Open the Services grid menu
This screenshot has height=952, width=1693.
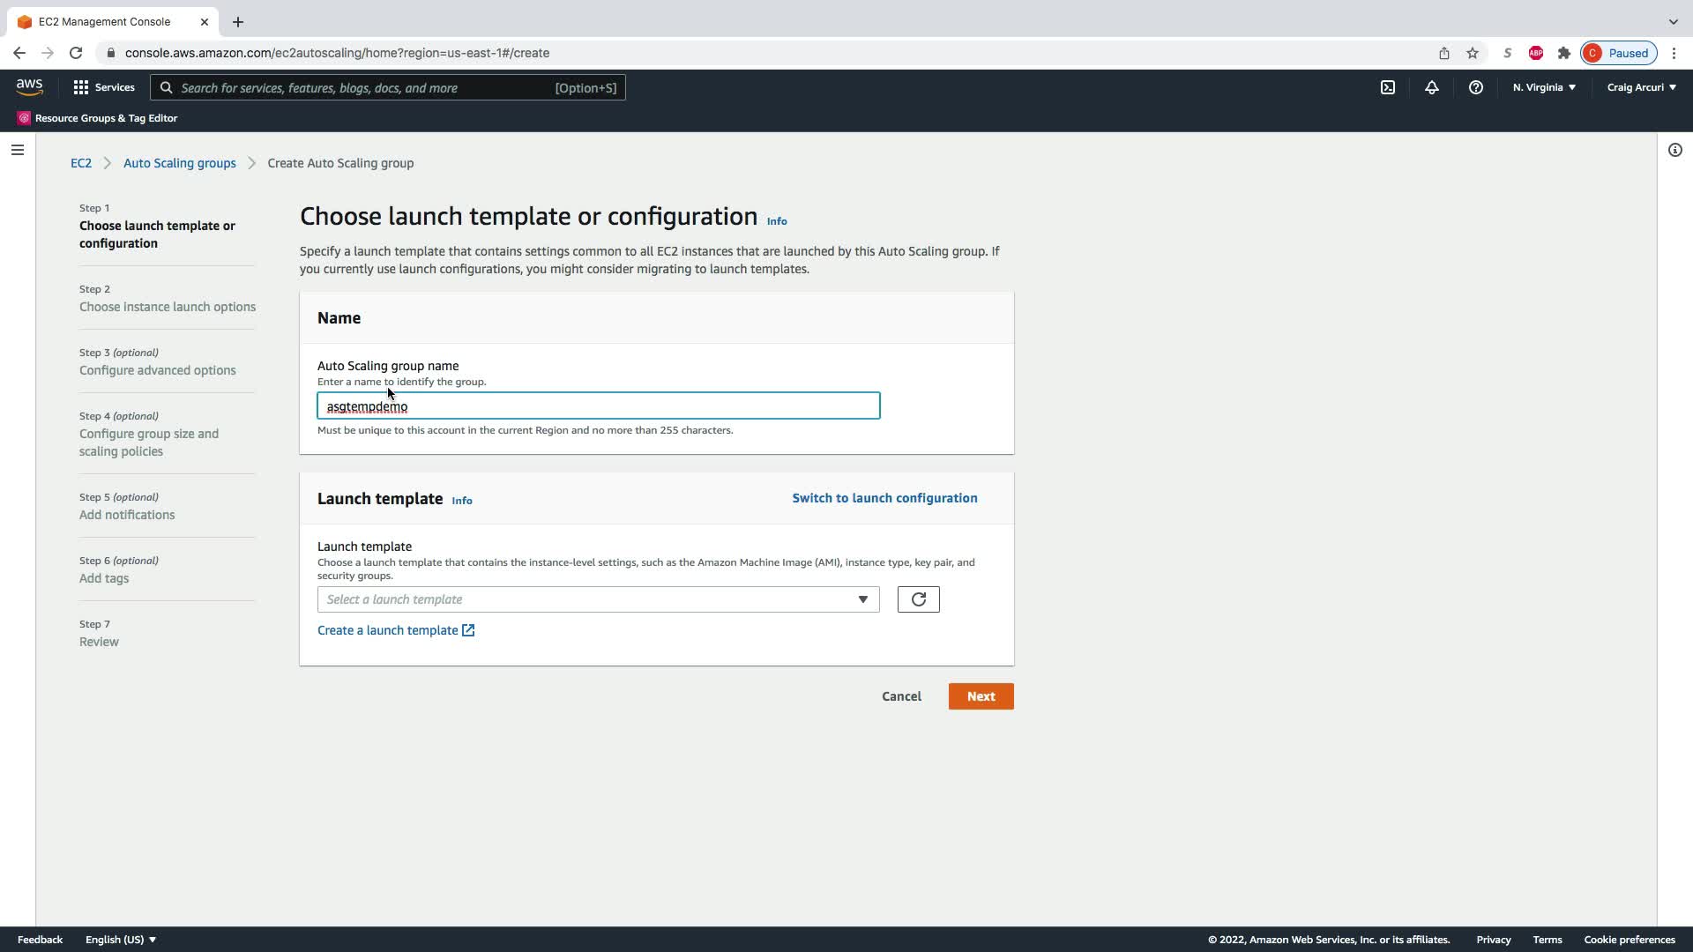pos(104,87)
